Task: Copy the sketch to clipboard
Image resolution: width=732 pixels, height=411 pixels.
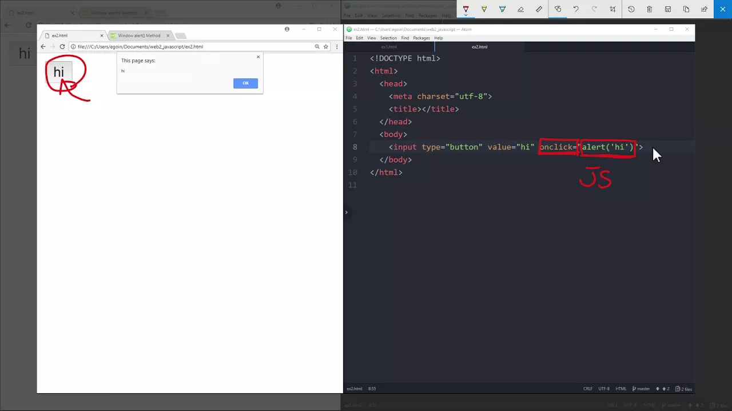Action: 686,9
